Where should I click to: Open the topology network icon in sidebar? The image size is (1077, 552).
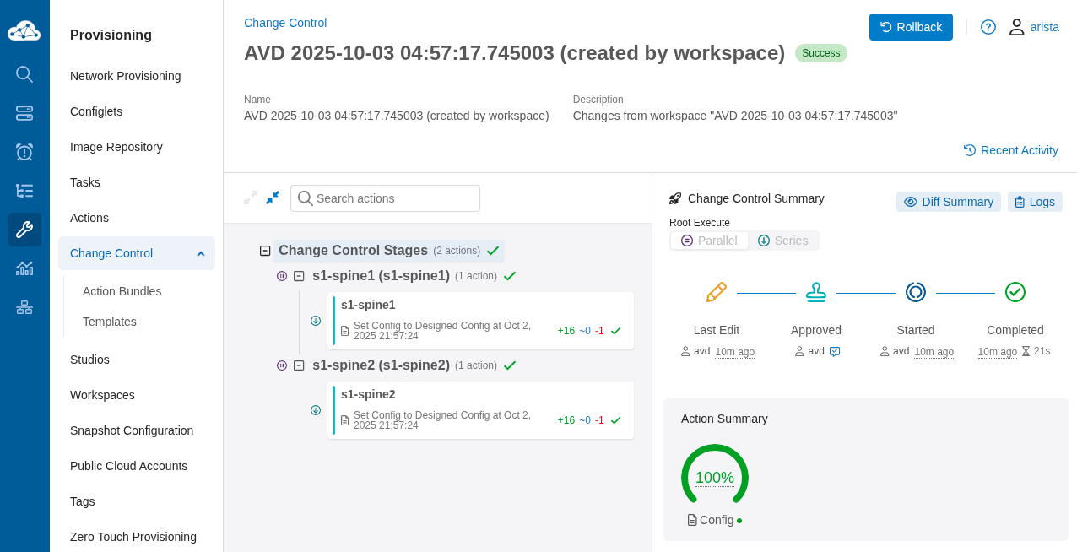[x=24, y=307]
